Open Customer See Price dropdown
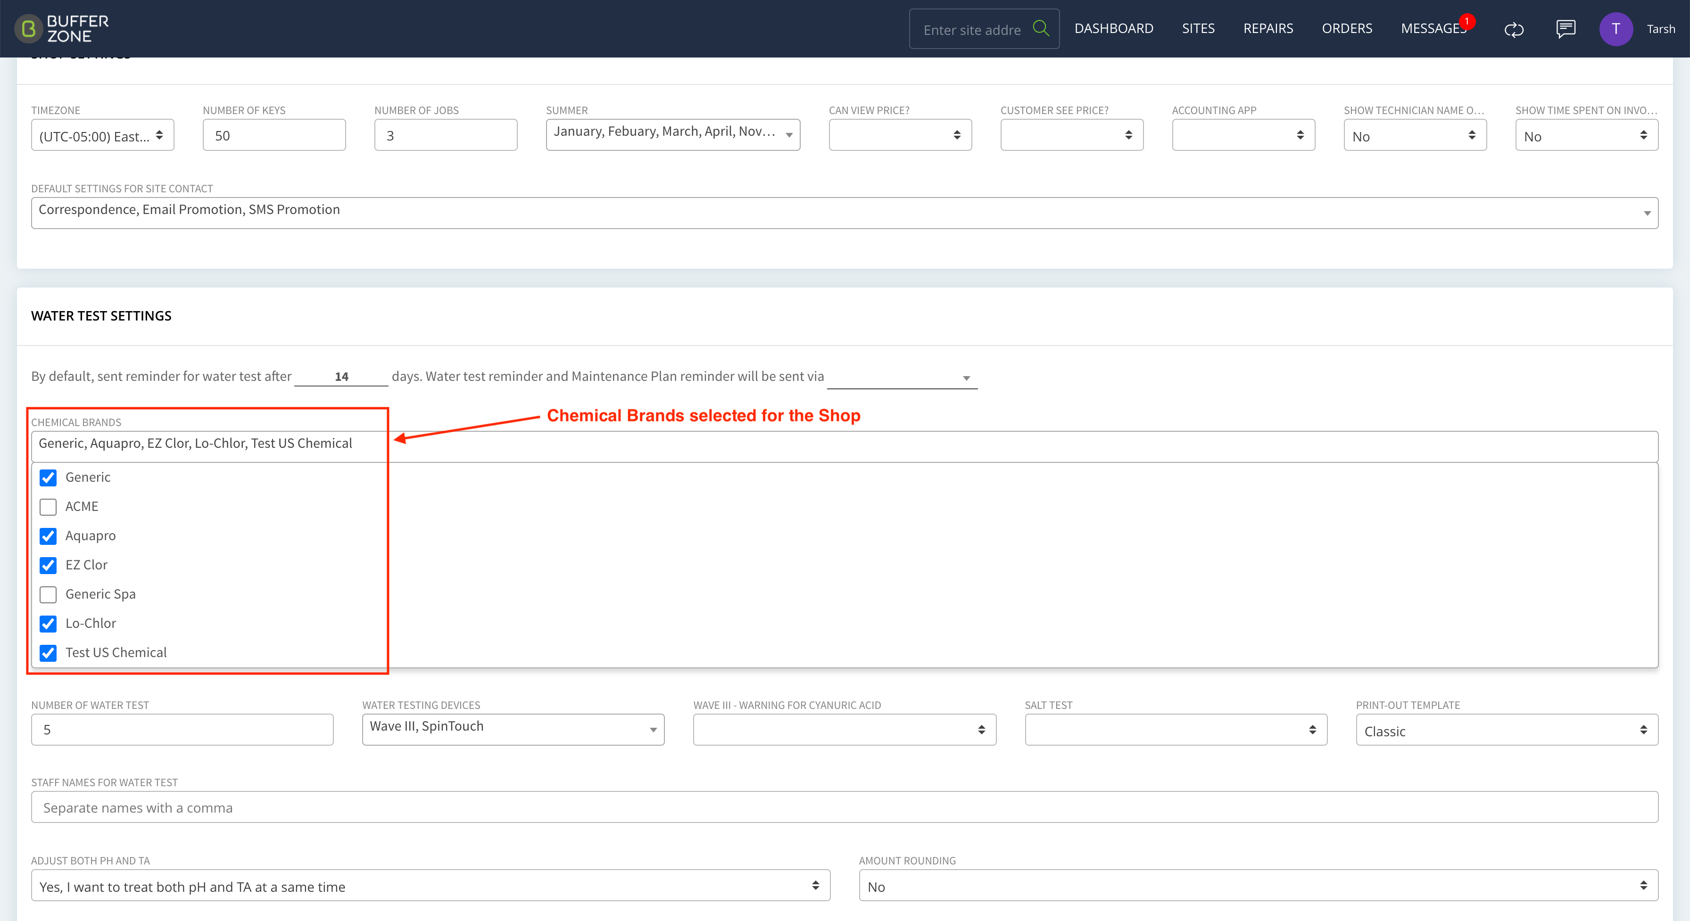 click(x=1071, y=135)
